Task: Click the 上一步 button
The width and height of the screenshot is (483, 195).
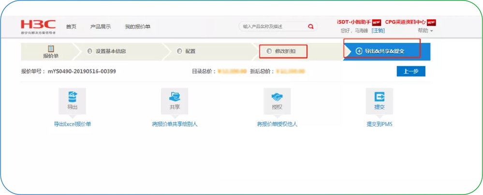Action: tap(411, 71)
